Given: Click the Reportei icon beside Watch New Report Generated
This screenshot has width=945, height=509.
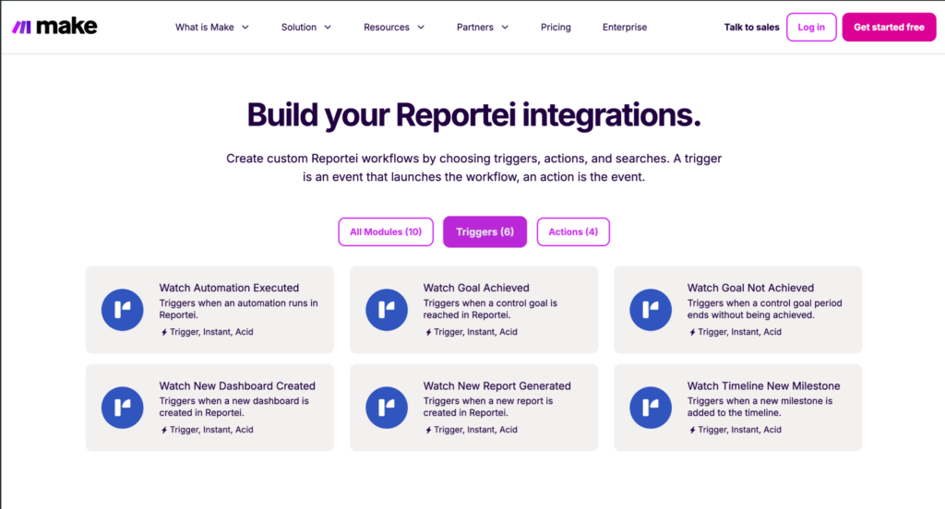Looking at the screenshot, I should (387, 408).
